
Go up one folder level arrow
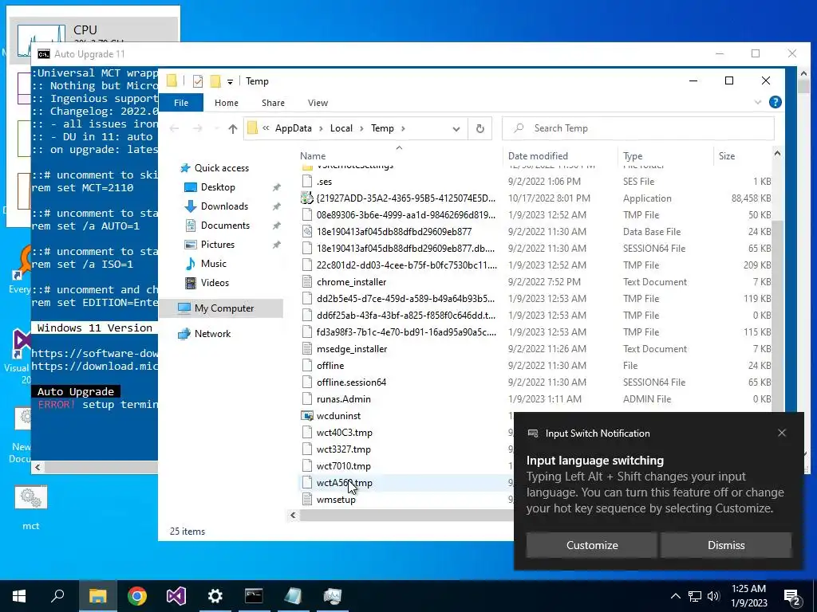[x=232, y=128]
